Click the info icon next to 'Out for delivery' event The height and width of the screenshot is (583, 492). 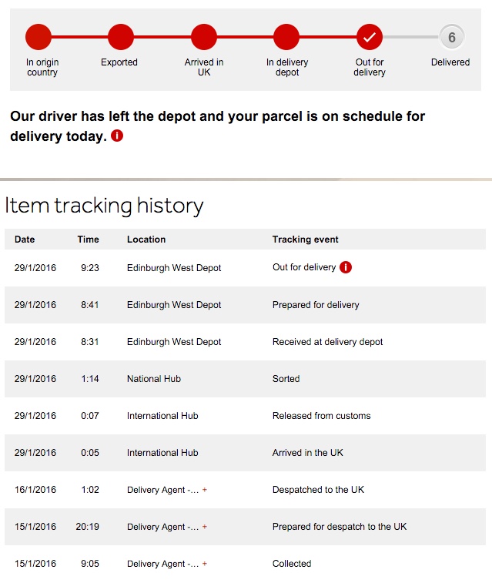(x=346, y=268)
